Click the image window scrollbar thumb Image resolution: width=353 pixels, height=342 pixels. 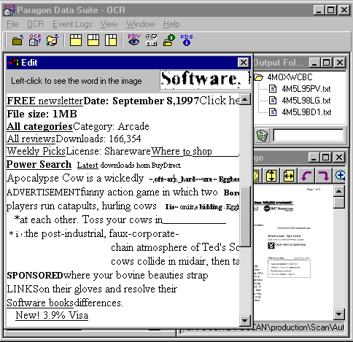[x=339, y=203]
